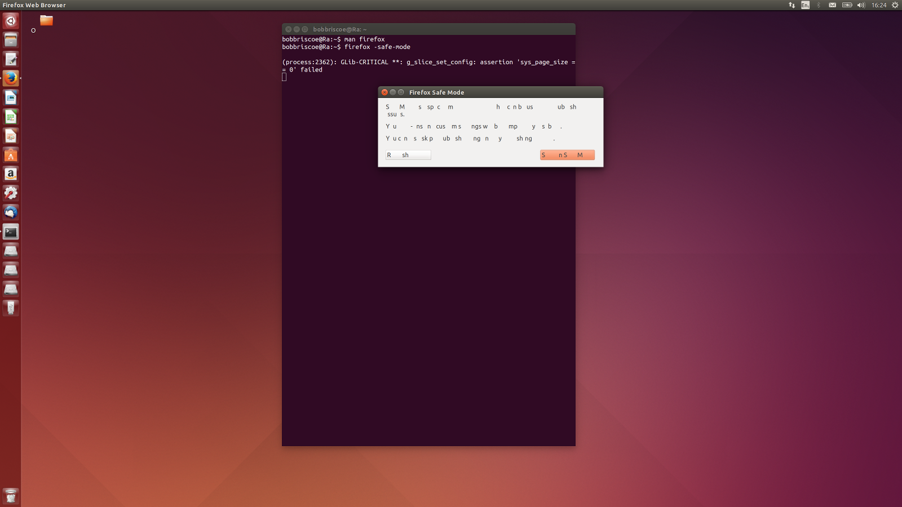Open the Ubuntu Dash search launcher
The image size is (902, 507).
click(x=11, y=21)
